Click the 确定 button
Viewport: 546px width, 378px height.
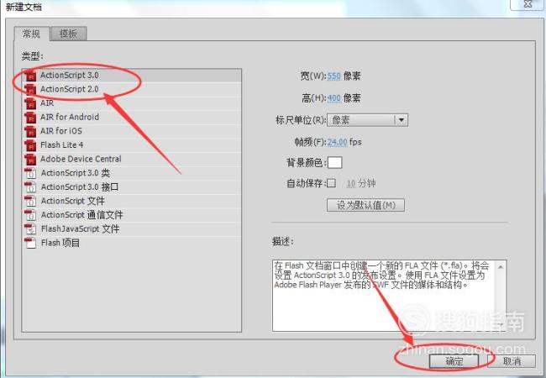coord(454,361)
